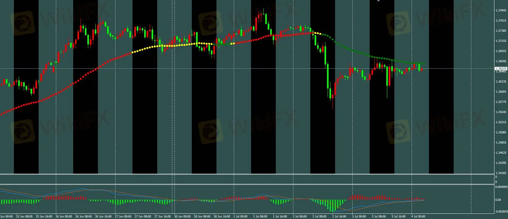Image resolution: width=508 pixels, height=219 pixels.
Task: Click the 30 Jun 00:00 time axis label
Action: (x=182, y=217)
